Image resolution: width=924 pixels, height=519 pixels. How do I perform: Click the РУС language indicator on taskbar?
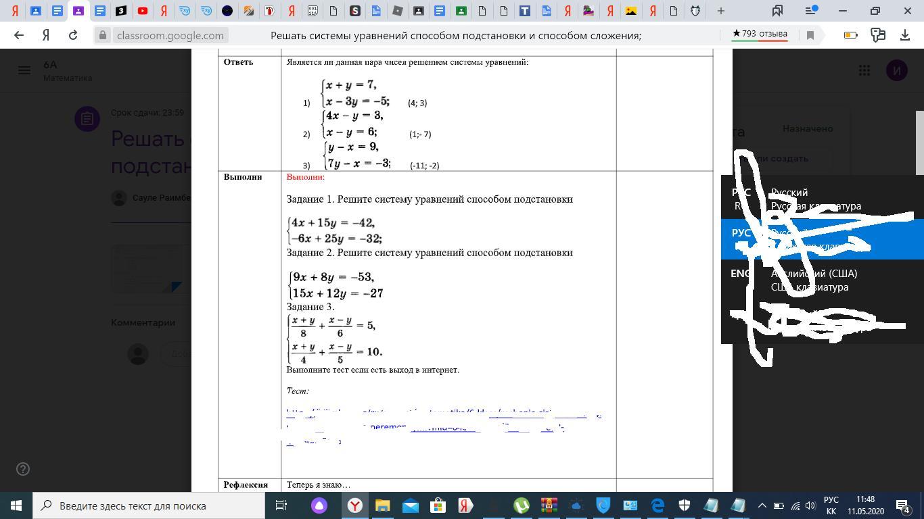(831, 505)
